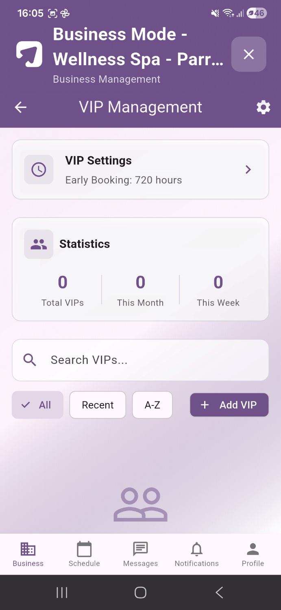Switch to the Schedule tab
Image resolution: width=281 pixels, height=610 pixels.
84,555
